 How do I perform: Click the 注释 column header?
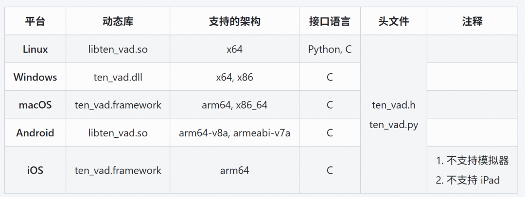(x=472, y=21)
